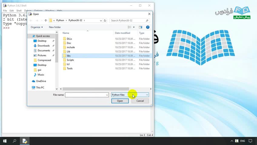Open the Organize menu dropdown

[x=37, y=27]
